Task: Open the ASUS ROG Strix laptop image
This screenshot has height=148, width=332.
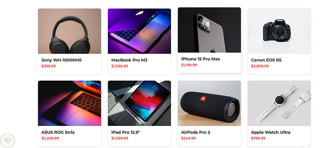Action: [x=69, y=103]
